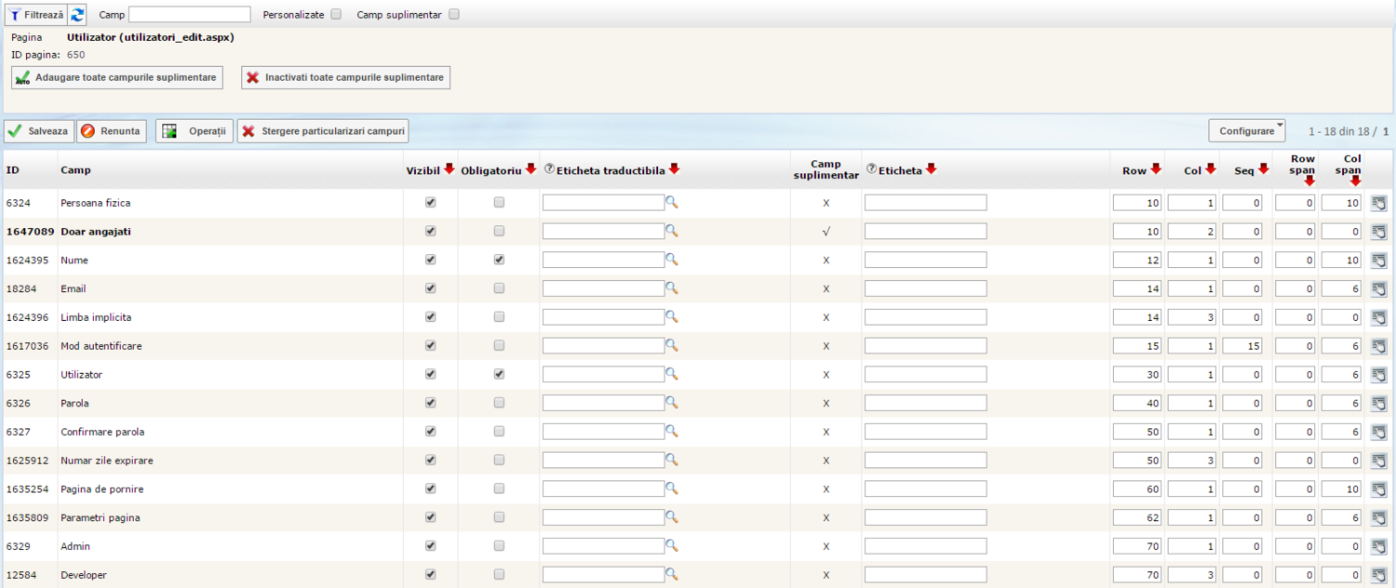Click Stergere particularizari campuri button
1396x588 pixels.
pyautogui.click(x=323, y=131)
